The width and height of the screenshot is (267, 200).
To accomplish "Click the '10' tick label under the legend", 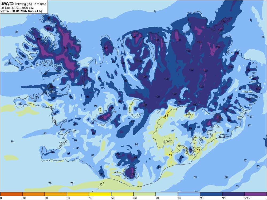I will click(x=24, y=198).
